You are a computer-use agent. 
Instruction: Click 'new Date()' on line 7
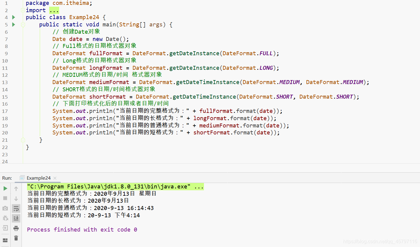point(109,39)
